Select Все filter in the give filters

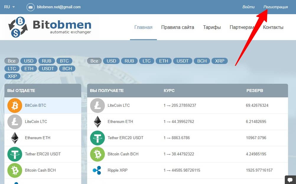tap(12, 61)
